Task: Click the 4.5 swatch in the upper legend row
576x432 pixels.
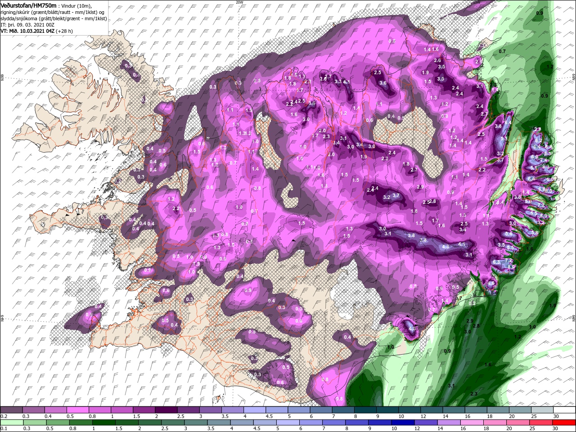Action: [x=276, y=410]
